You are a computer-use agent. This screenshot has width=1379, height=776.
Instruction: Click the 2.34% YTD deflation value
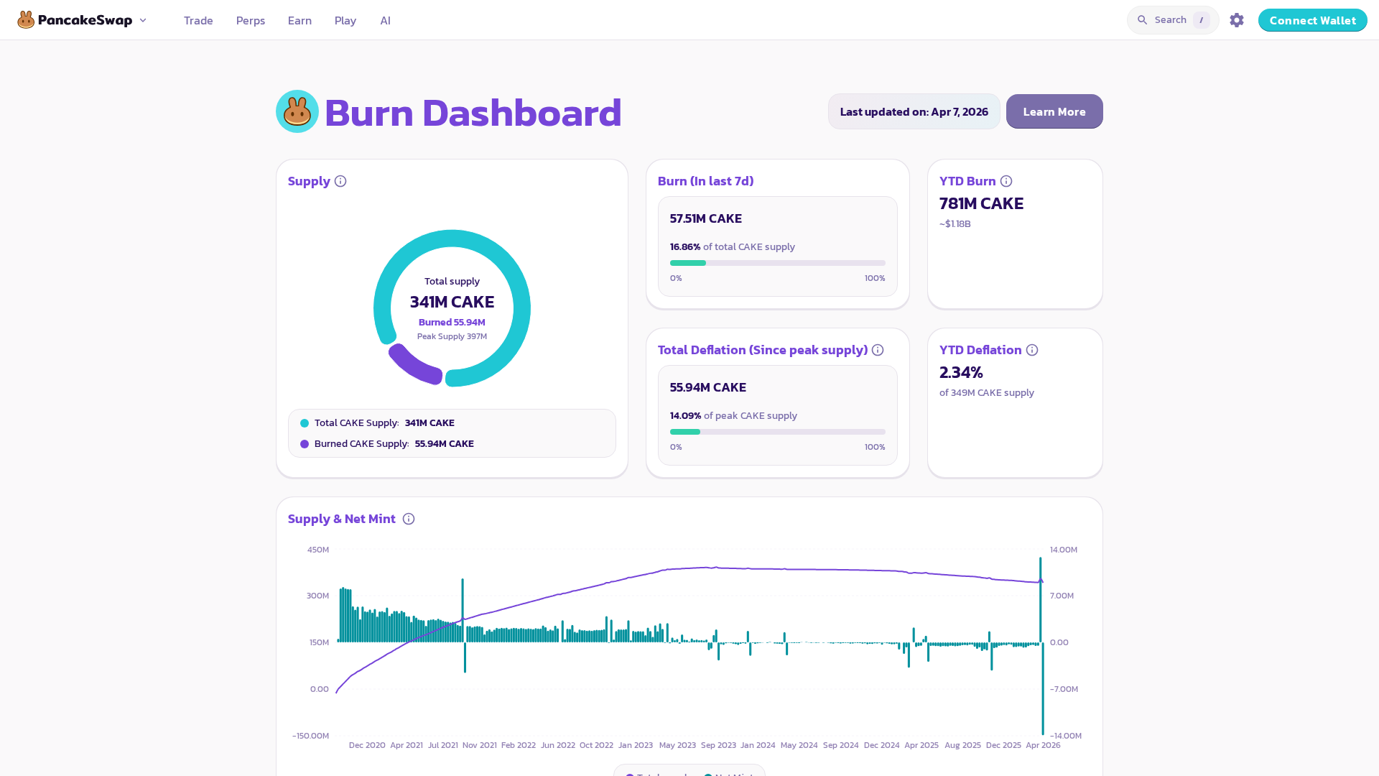961,372
